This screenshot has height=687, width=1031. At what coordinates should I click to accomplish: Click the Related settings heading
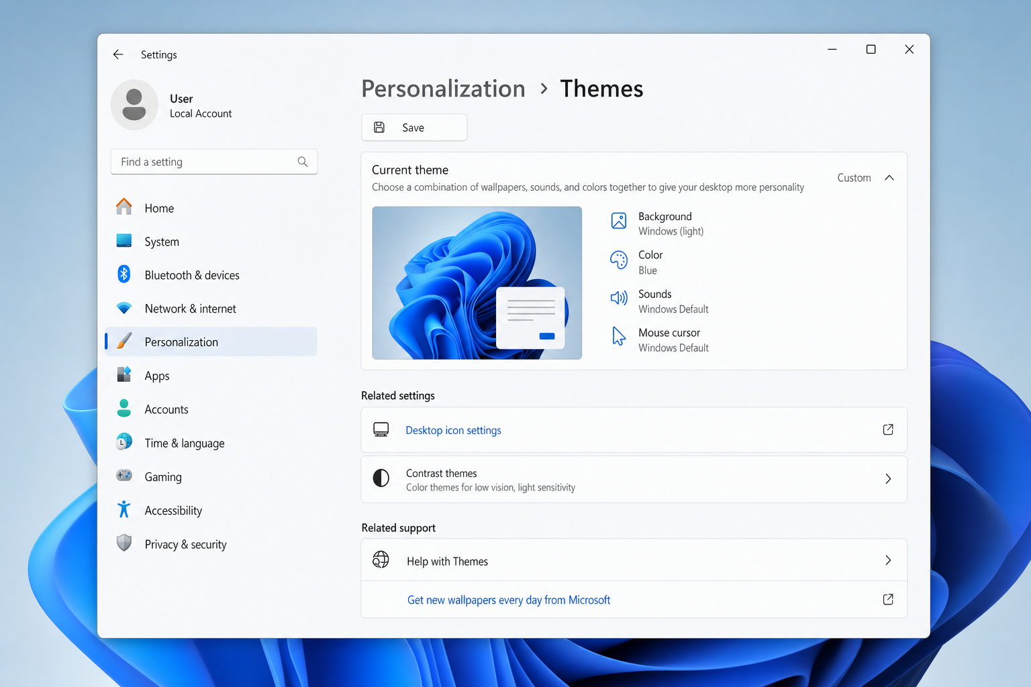(x=398, y=396)
